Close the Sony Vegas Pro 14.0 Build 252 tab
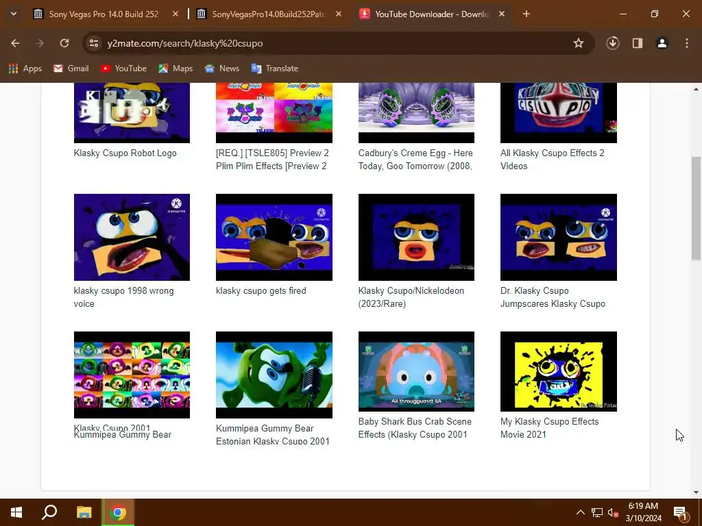The height and width of the screenshot is (526, 702). 175,14
